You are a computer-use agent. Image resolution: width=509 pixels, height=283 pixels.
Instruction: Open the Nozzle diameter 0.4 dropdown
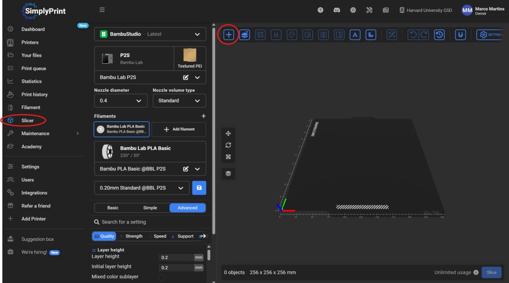[121, 101]
